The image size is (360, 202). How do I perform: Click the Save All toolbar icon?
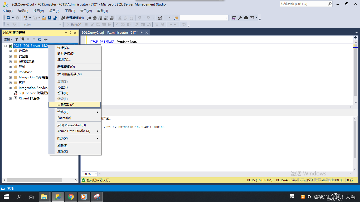(55, 18)
